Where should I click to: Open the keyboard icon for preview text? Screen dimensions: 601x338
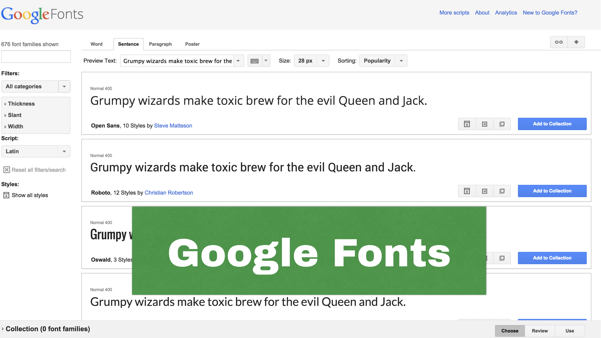[255, 61]
